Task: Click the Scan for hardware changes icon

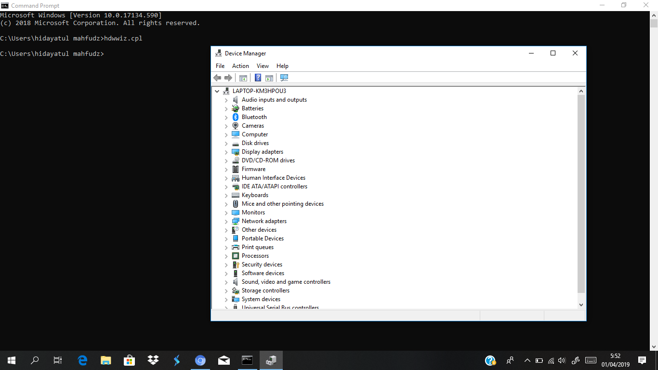Action: [x=284, y=78]
